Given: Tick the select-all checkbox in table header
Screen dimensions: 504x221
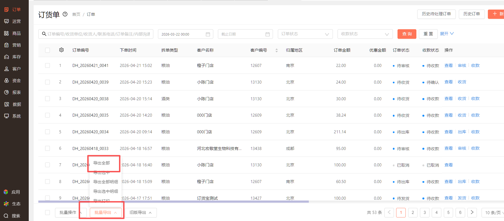Looking at the screenshot, I should [x=48, y=50].
